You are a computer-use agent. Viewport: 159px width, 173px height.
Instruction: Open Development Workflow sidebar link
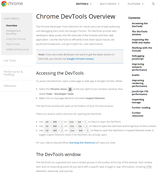[13, 32]
